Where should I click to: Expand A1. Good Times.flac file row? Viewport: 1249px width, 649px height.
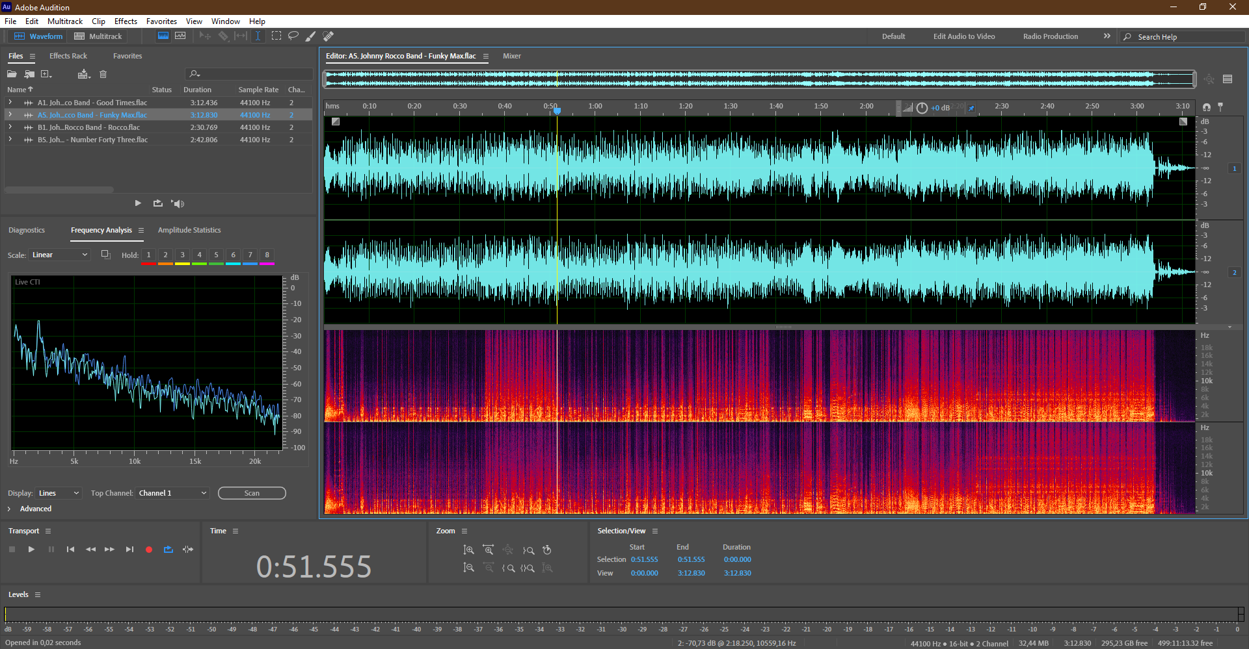click(10, 103)
